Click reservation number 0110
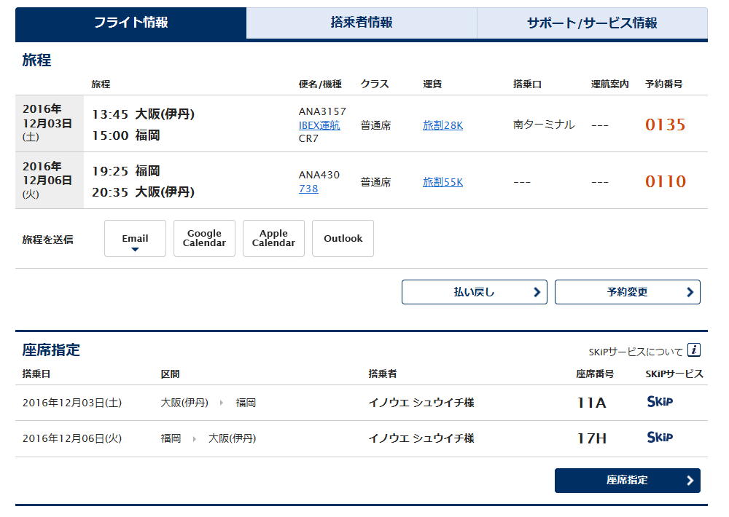Image resolution: width=729 pixels, height=517 pixels. (x=665, y=181)
